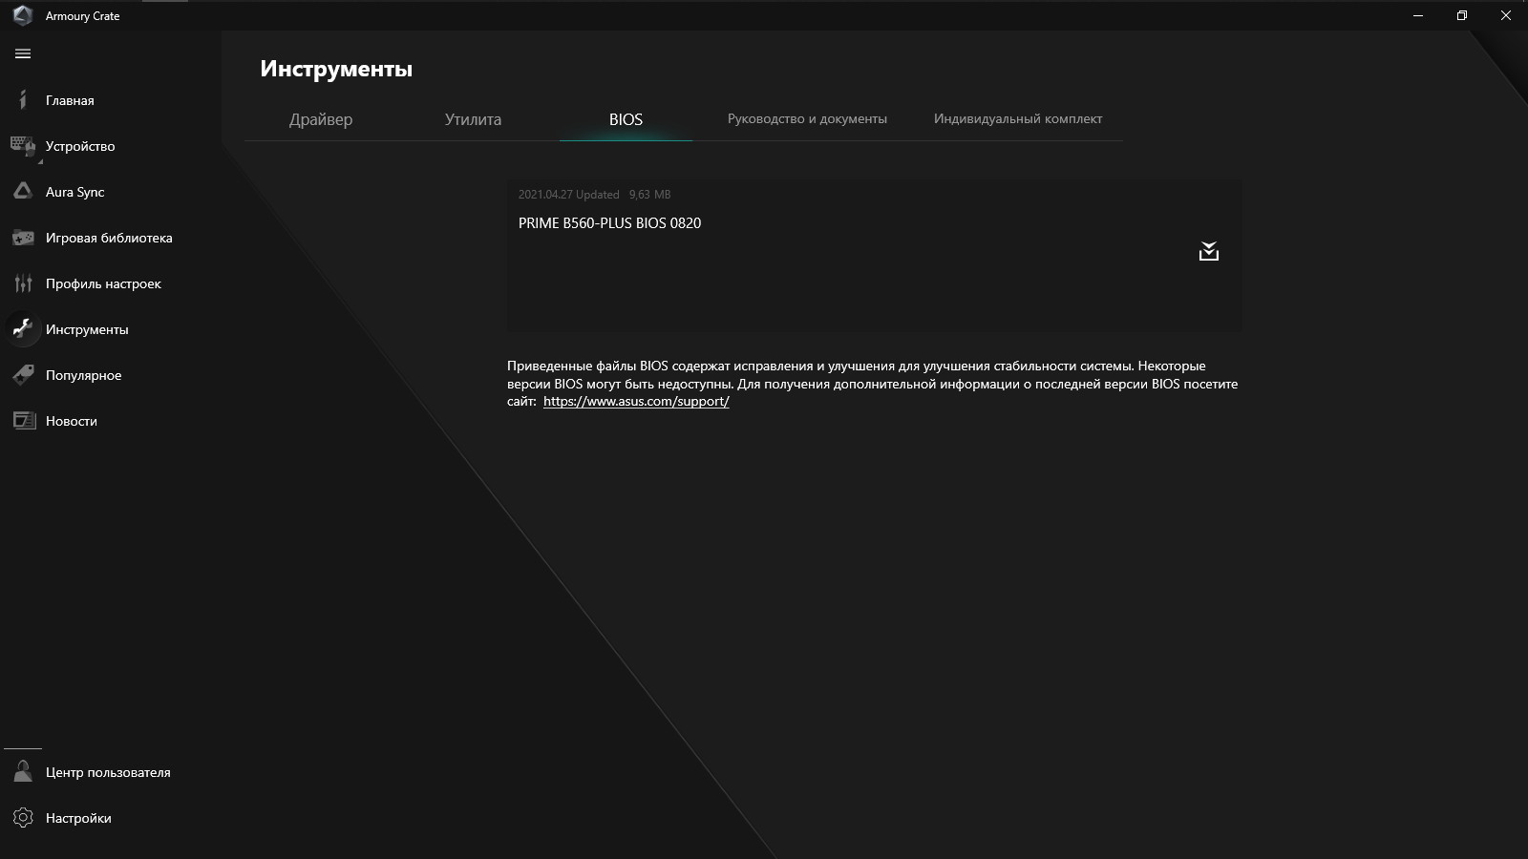Open the Руководство и документы tab

pos(807,118)
